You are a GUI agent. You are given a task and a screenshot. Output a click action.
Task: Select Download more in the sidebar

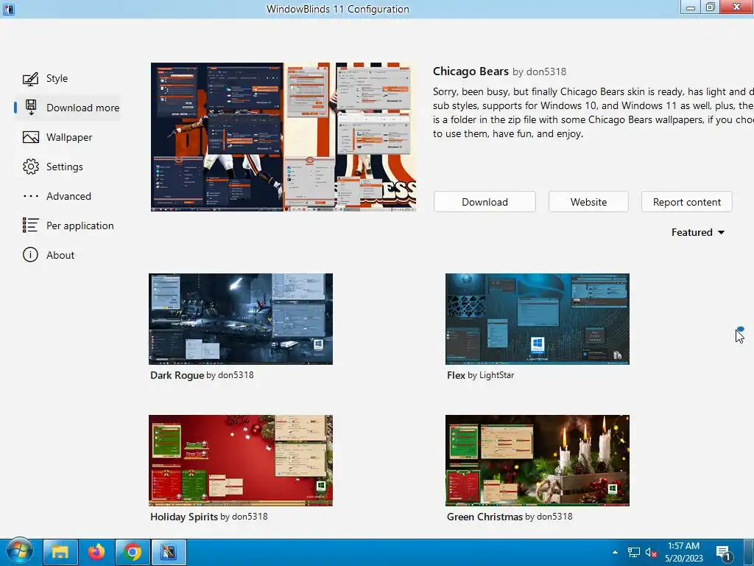[82, 108]
